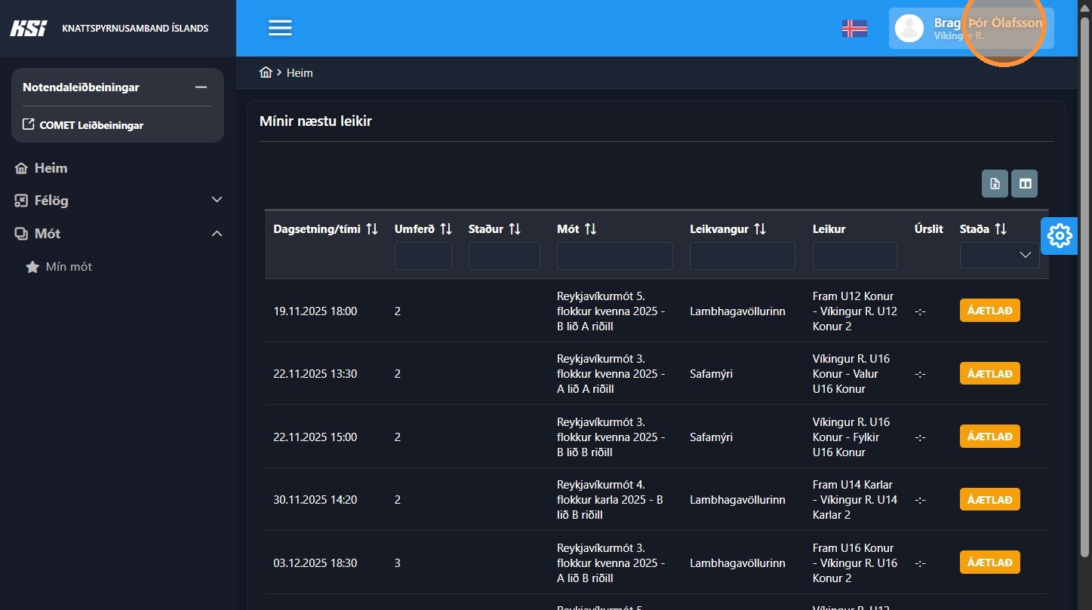This screenshot has width=1092, height=610.
Task: Expand the Félög menu chevron
Action: (x=217, y=200)
